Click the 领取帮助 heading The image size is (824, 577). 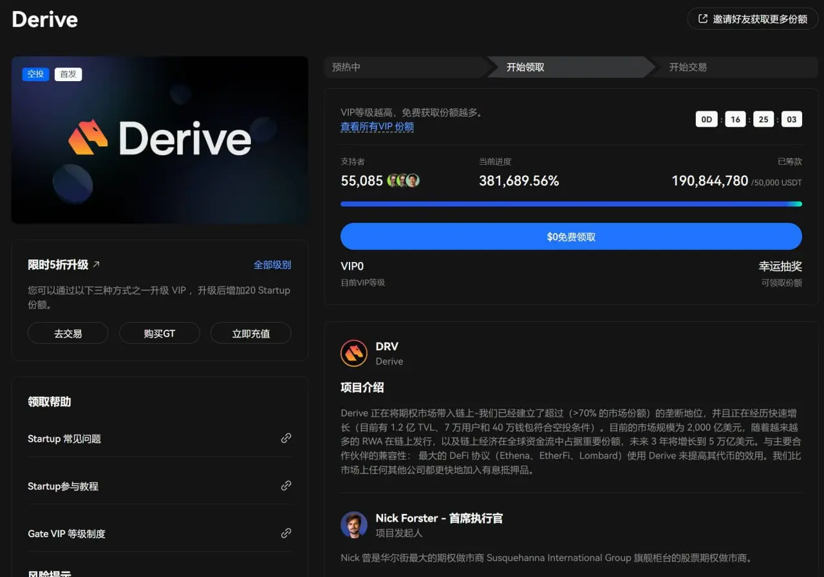pyautogui.click(x=50, y=402)
